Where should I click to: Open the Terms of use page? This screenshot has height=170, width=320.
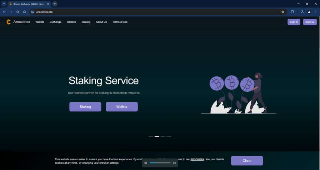point(120,22)
